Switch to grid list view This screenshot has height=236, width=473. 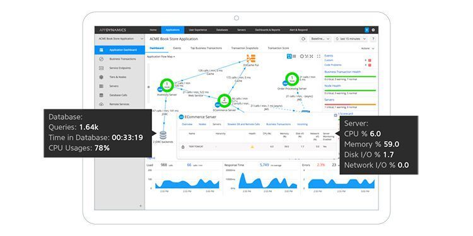295,56
